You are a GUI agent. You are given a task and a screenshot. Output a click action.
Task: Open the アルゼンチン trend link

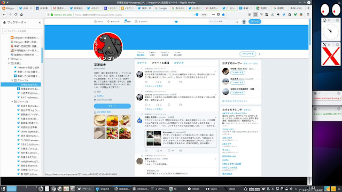228,129
